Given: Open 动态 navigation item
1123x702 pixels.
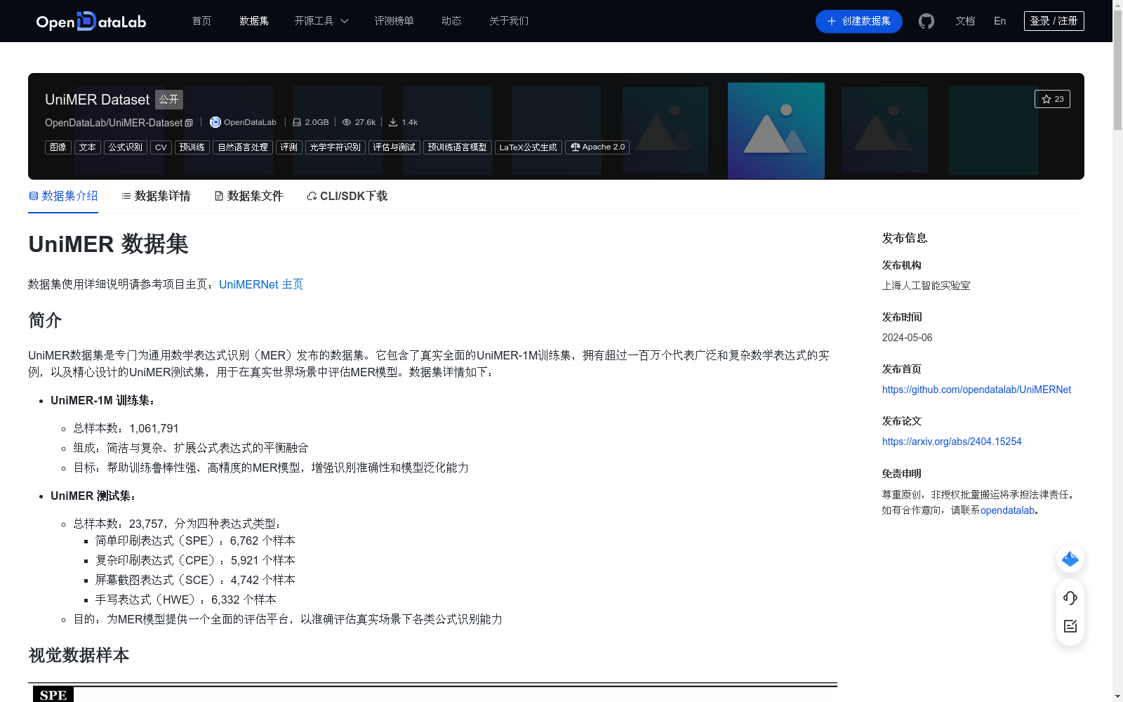Looking at the screenshot, I should [451, 21].
